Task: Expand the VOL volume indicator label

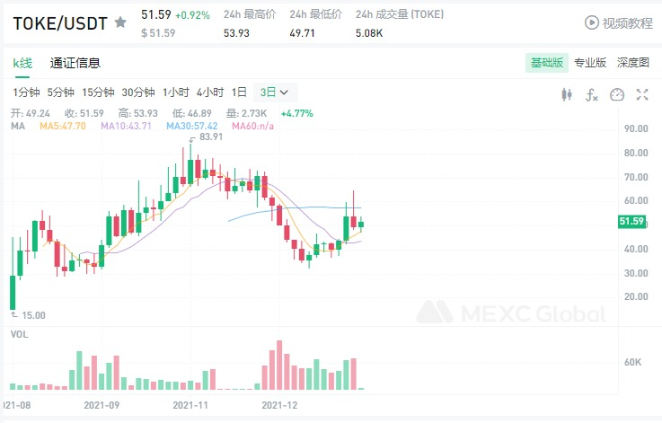Action: 18,333
